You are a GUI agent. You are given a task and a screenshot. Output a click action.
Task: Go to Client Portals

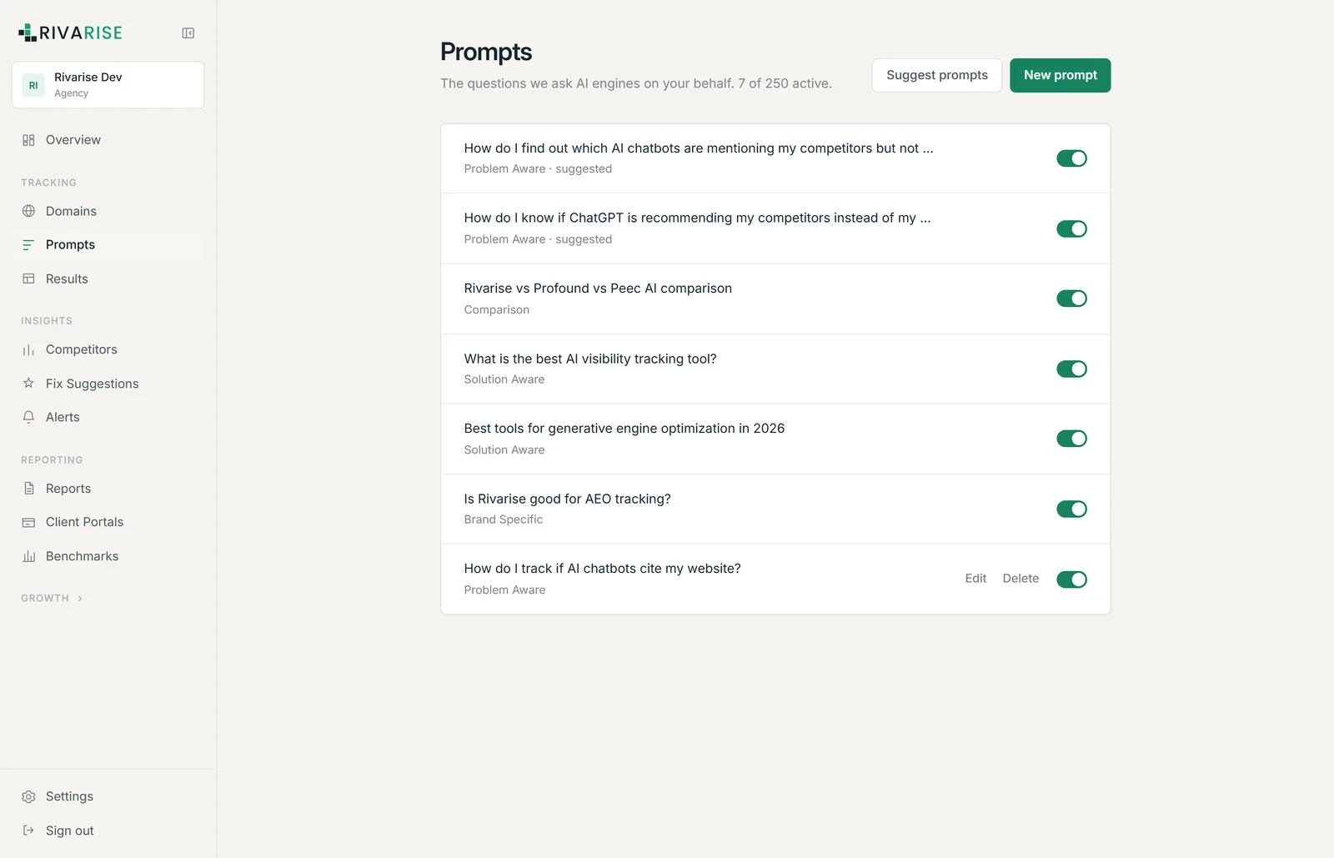tap(108, 522)
